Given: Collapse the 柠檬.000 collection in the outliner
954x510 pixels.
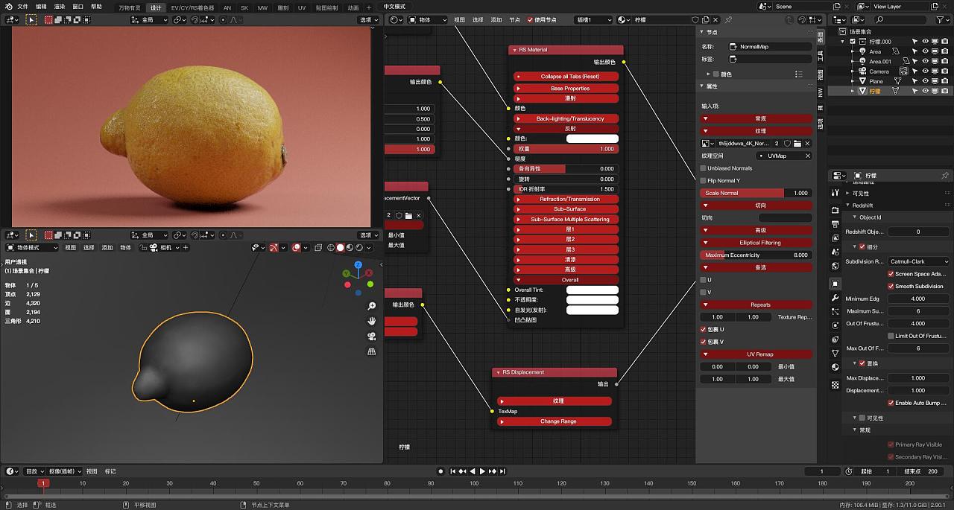Looking at the screenshot, I should [842, 41].
